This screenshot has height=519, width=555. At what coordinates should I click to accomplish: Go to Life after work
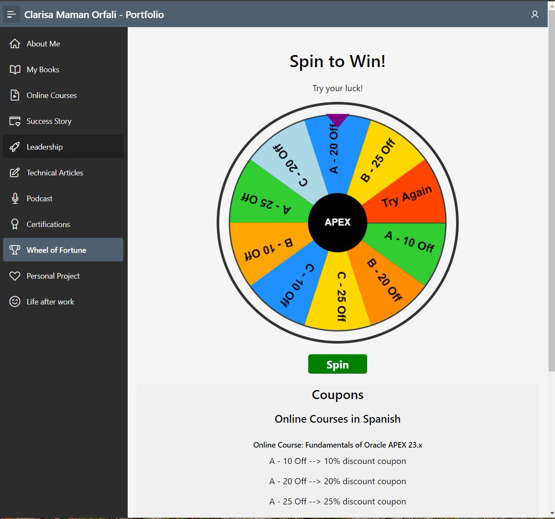tap(63, 302)
